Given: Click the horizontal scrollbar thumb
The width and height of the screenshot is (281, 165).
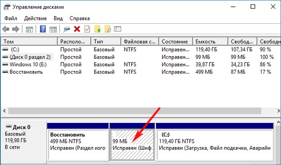Looking at the screenshot, I should [x=135, y=111].
